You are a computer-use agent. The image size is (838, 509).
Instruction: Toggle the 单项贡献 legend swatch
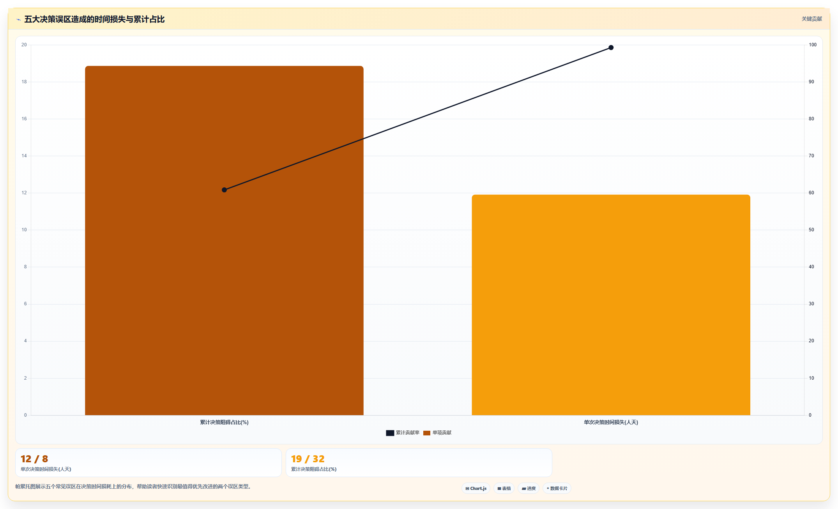click(427, 433)
